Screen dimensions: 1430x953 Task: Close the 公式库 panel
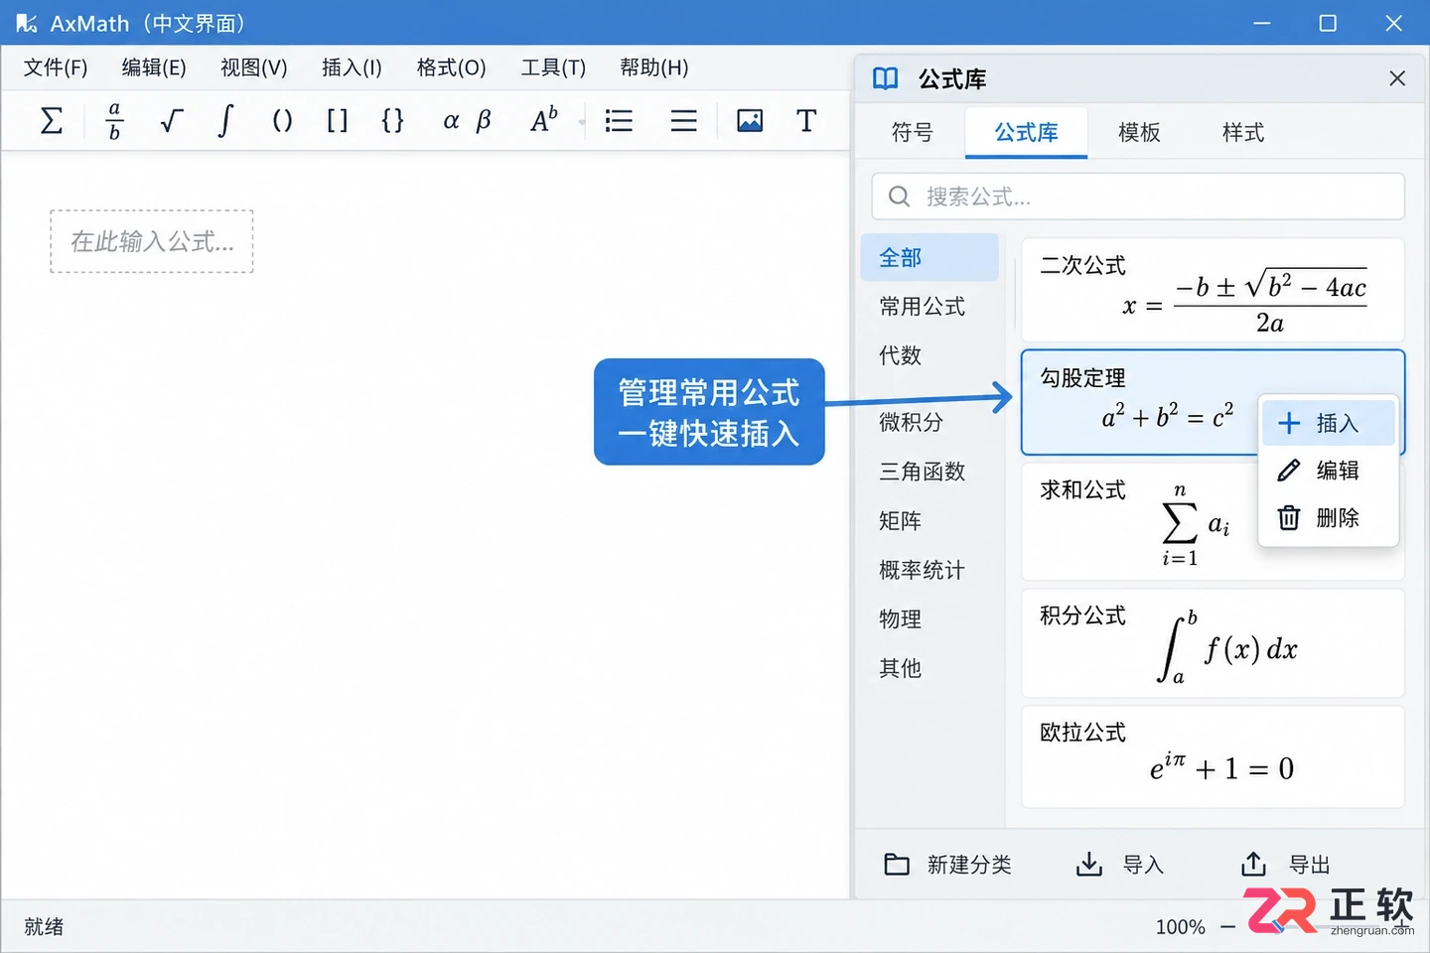point(1397,78)
